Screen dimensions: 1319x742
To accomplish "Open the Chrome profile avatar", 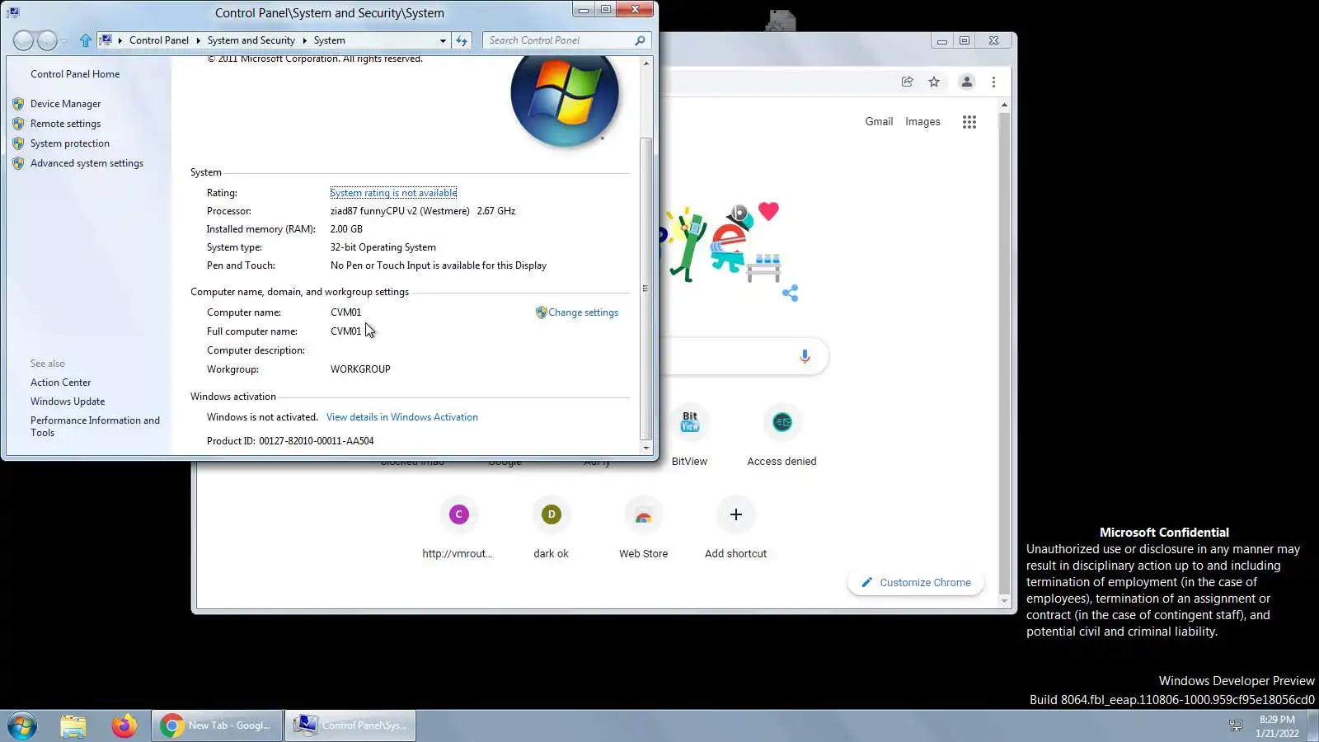I will [x=967, y=82].
